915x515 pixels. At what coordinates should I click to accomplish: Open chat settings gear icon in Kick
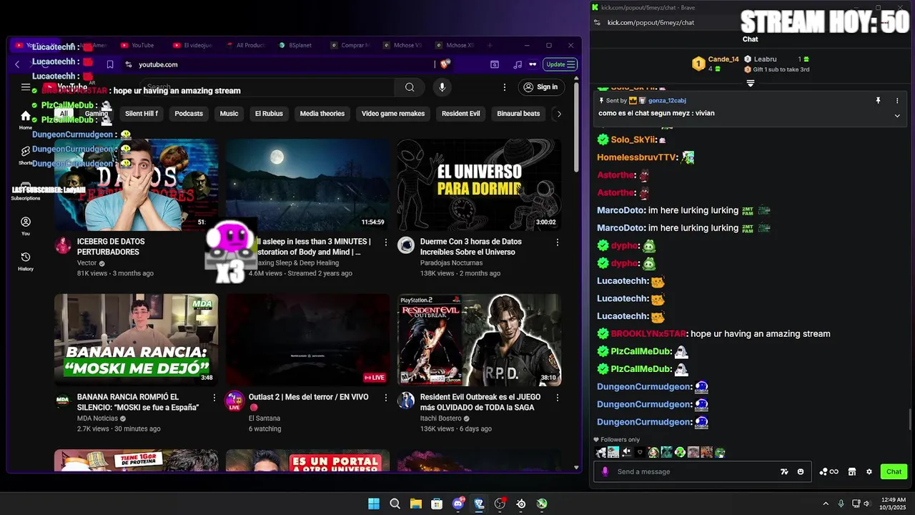click(869, 471)
